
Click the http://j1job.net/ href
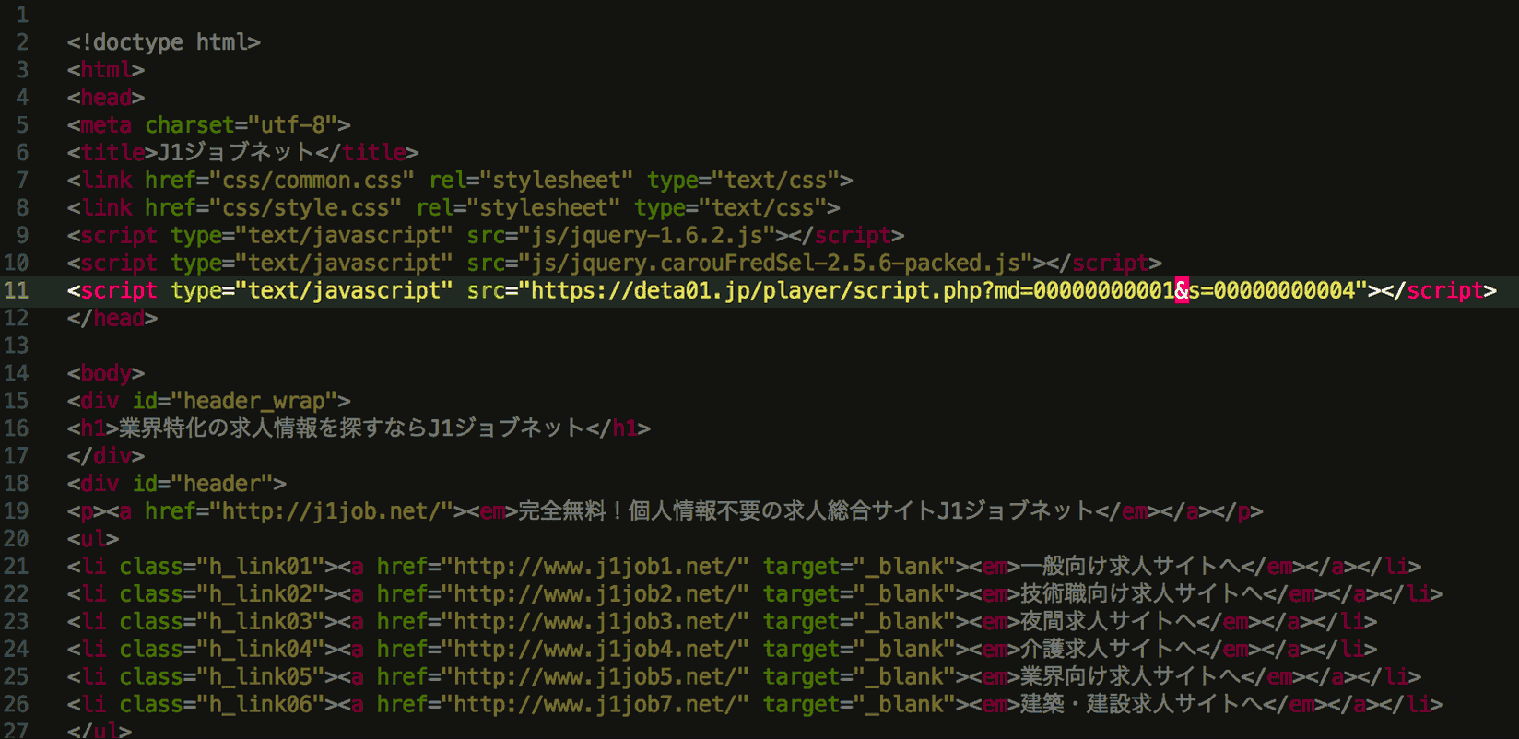(331, 511)
